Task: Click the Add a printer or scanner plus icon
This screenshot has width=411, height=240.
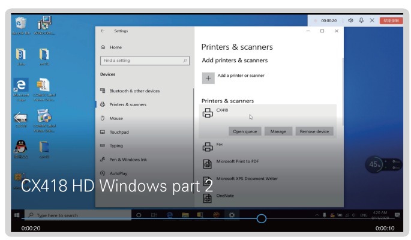Action: tap(208, 78)
